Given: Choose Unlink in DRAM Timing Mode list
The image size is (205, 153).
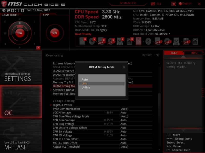Looking at the screenshot, I should [101, 87].
